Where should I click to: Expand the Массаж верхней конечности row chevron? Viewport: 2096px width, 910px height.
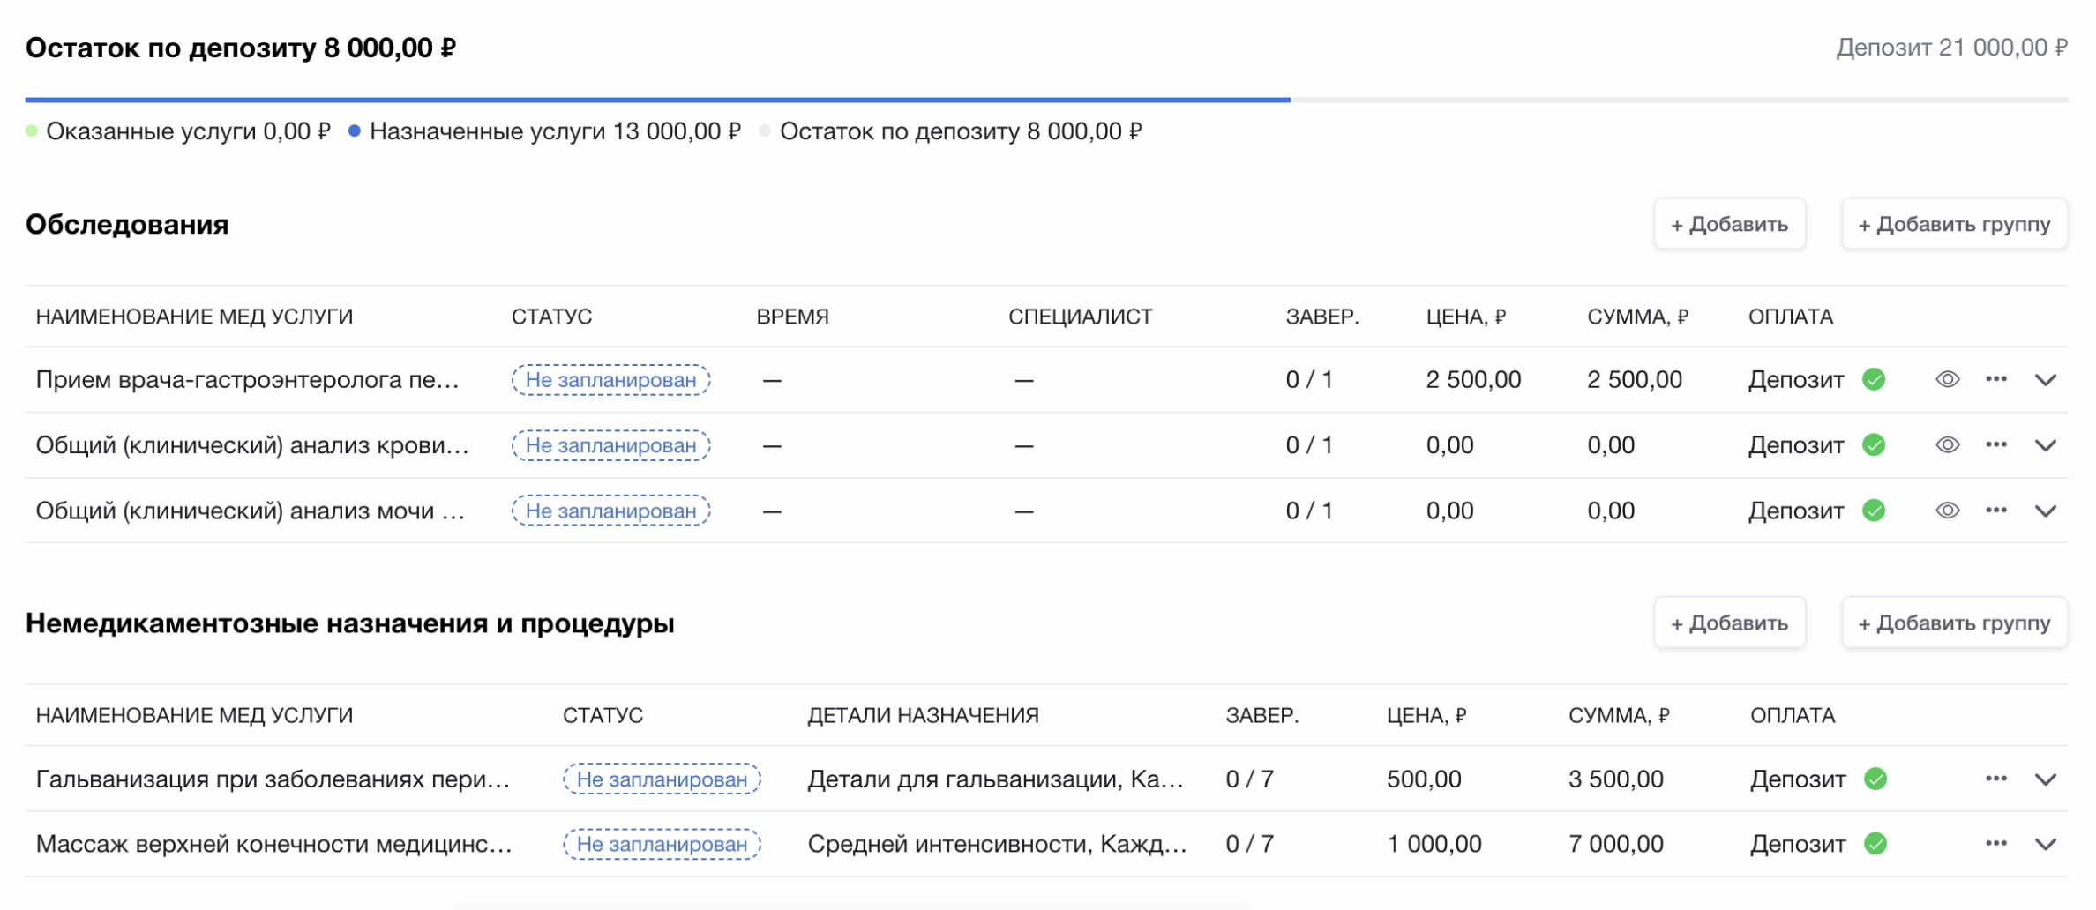[2046, 845]
